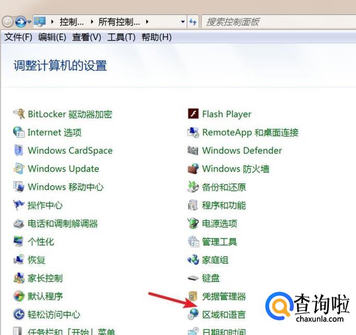Open the Internet 选项 link
Screen dimensions: 356x335
coord(54,133)
